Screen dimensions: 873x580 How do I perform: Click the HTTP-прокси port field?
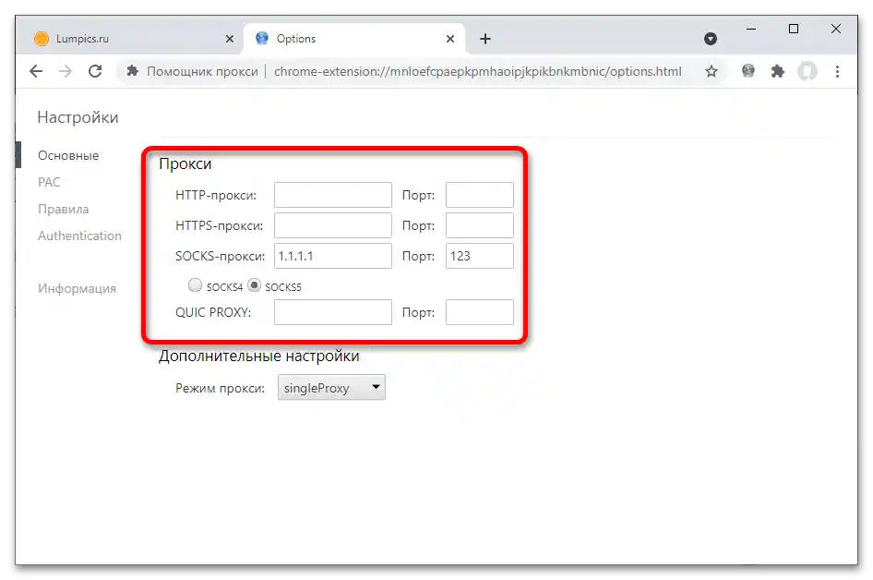(x=479, y=195)
